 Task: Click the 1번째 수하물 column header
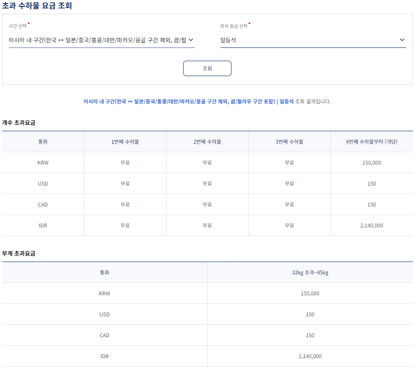[124, 141]
